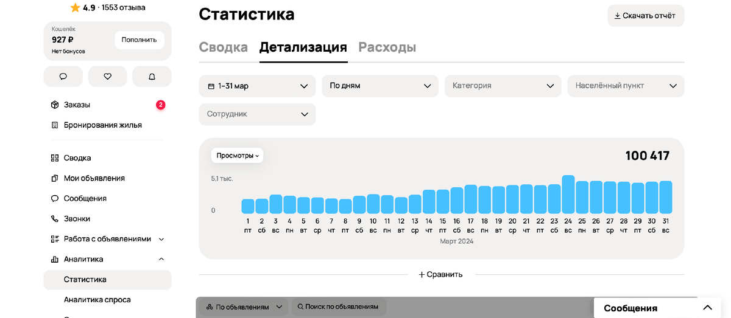Screen dimensions: 731x318
Task: Click the chart bar for 1 пт
Action: click(x=248, y=206)
